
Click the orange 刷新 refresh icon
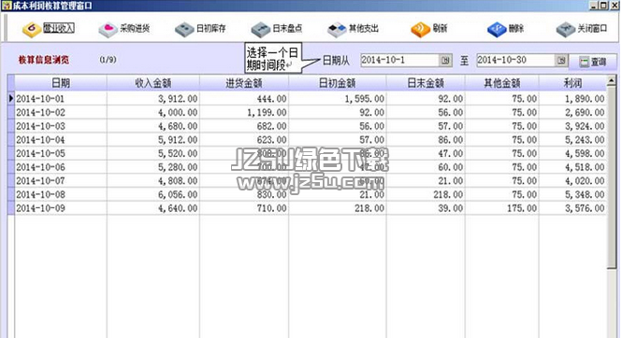[x=421, y=29]
